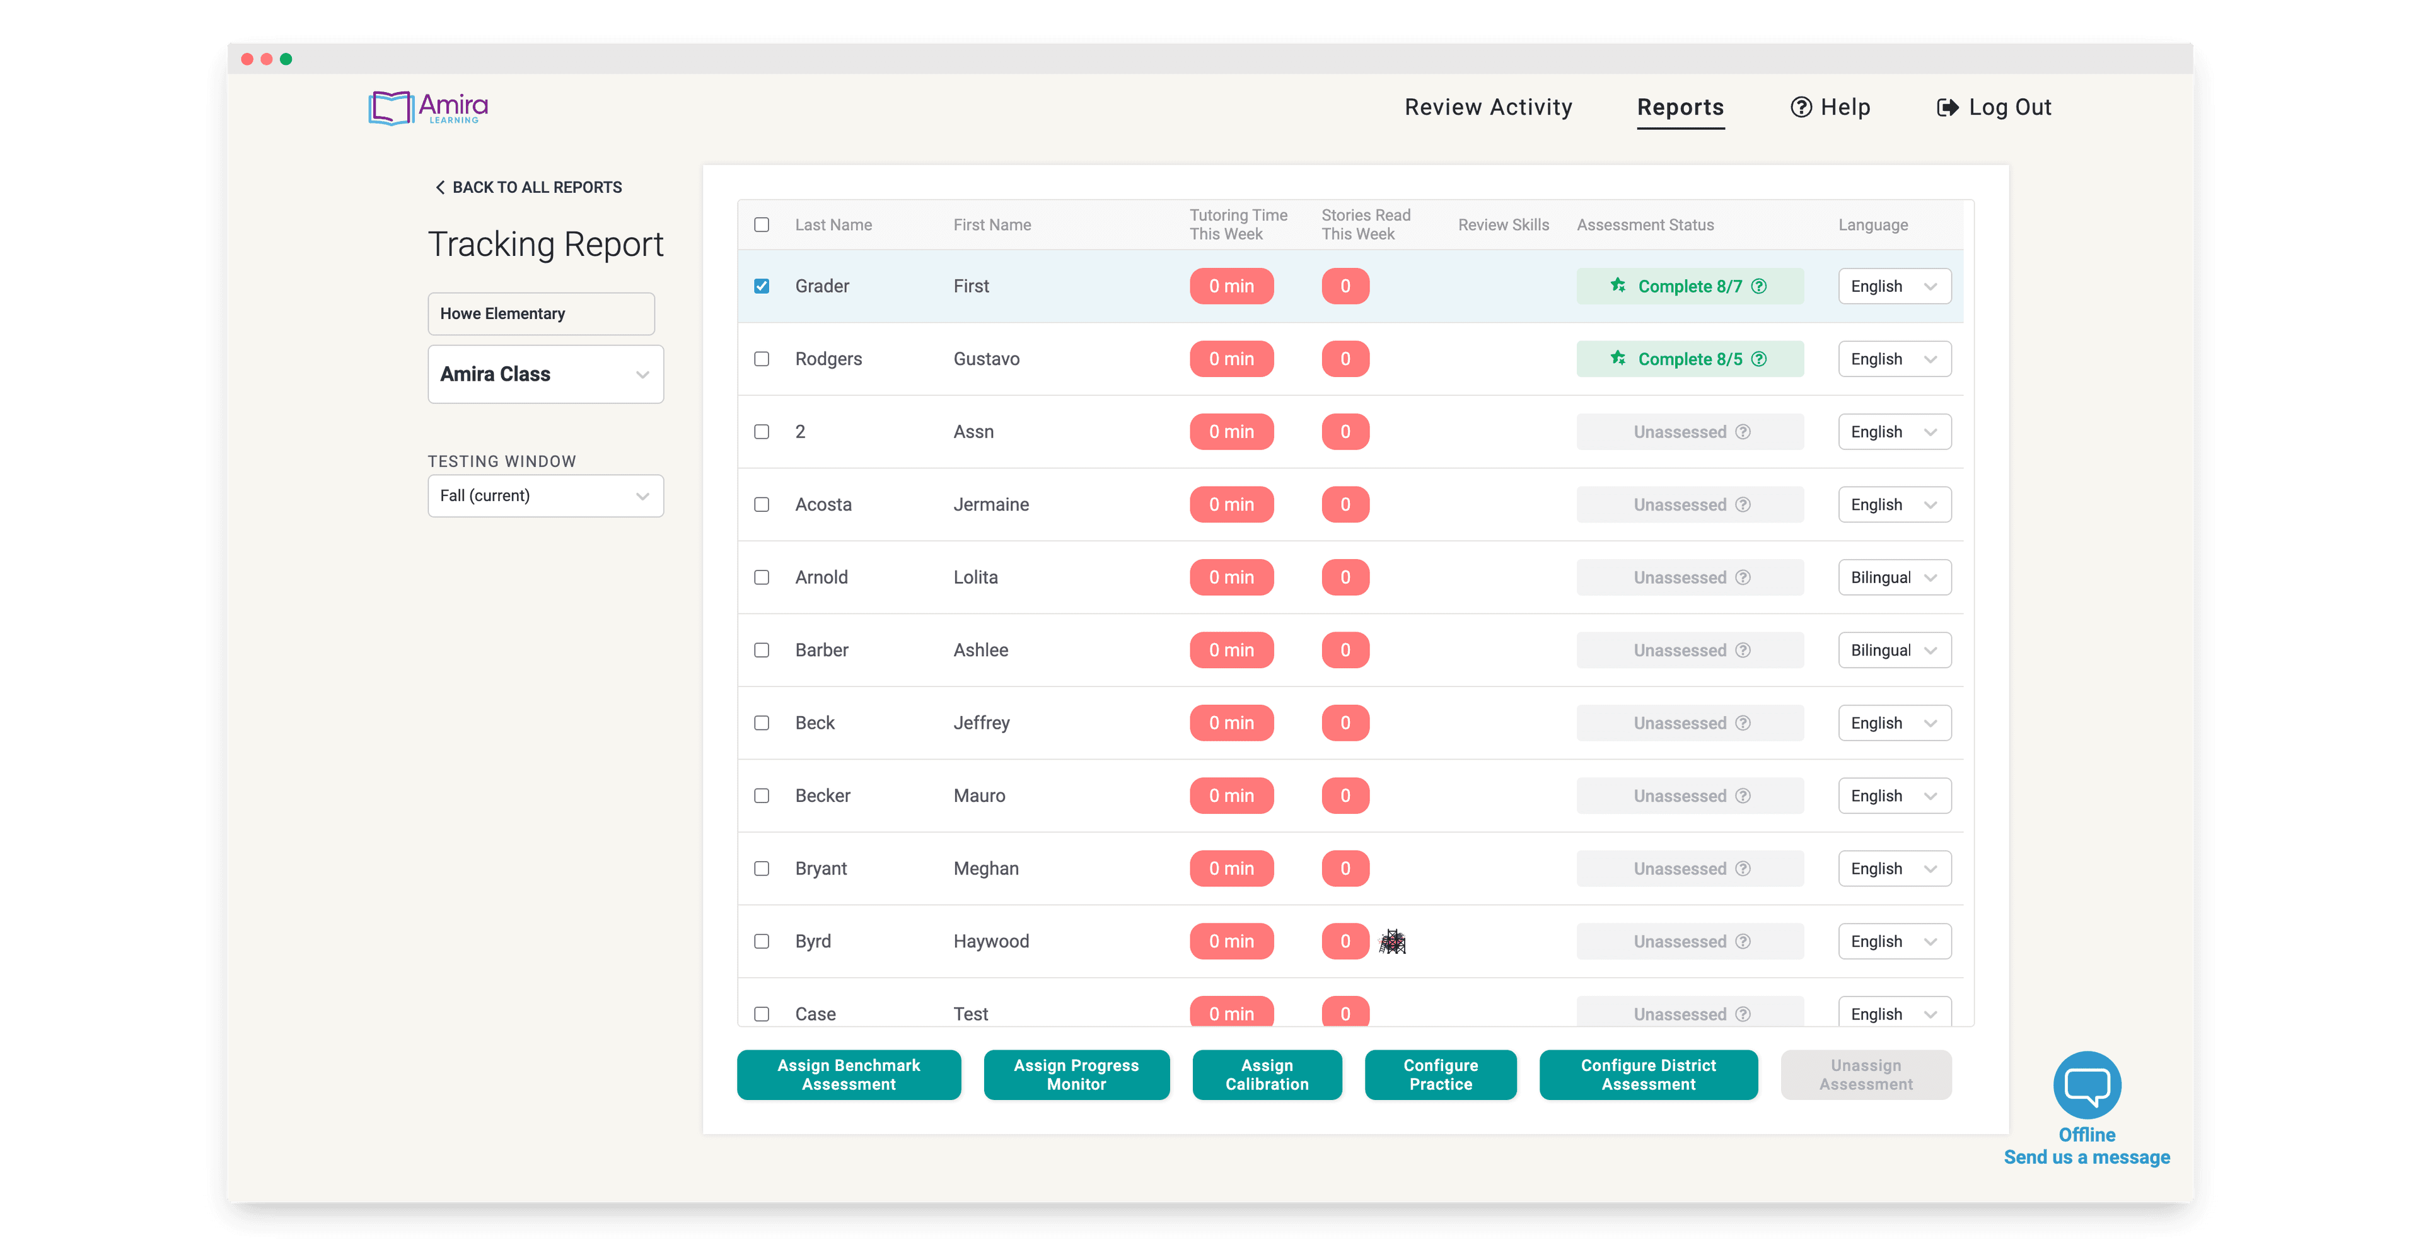Open language dropdown for Byrd Haywood
Screen dimensions: 2421x1245
point(1894,942)
